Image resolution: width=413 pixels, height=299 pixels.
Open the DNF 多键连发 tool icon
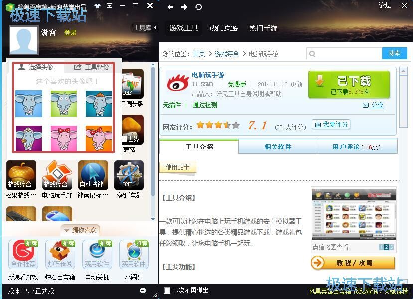(x=129, y=175)
